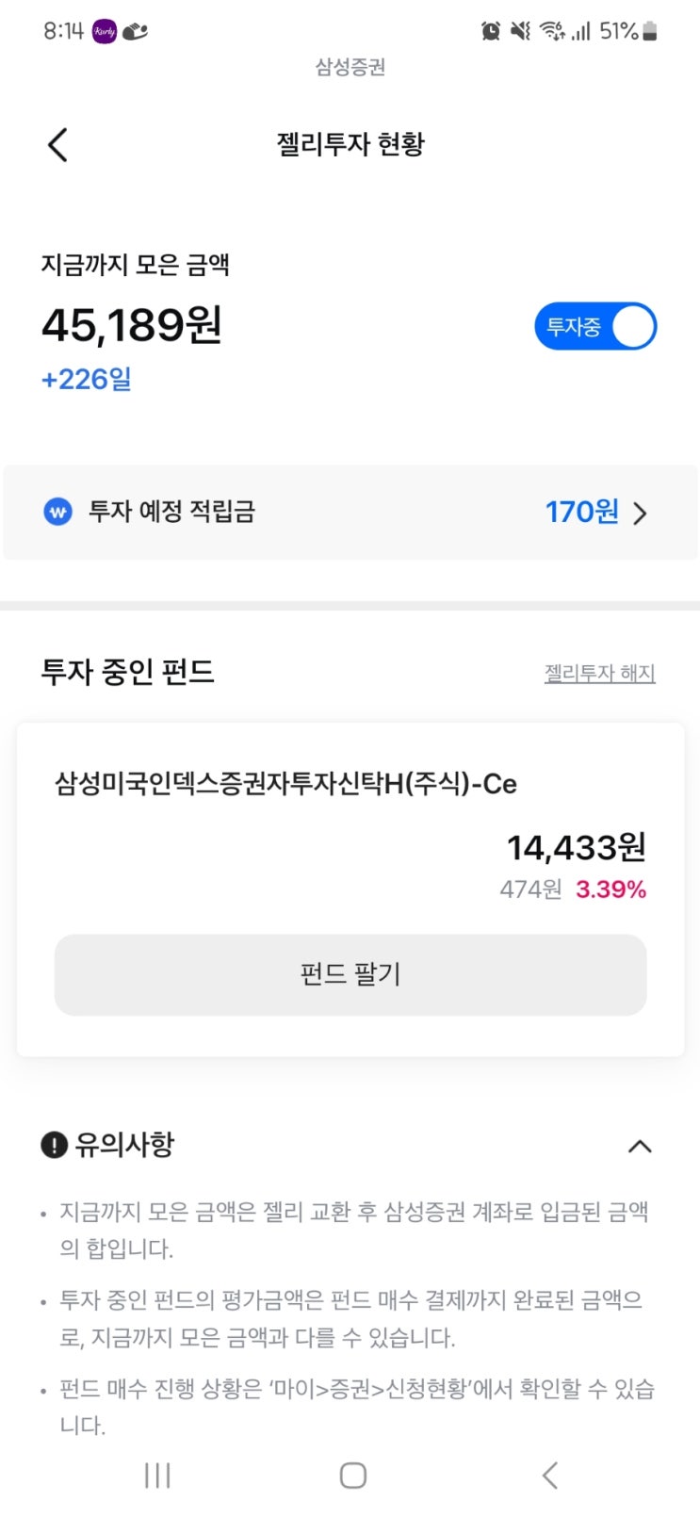
Task: Tap the 14,433원 fund valuation
Action: click(577, 848)
